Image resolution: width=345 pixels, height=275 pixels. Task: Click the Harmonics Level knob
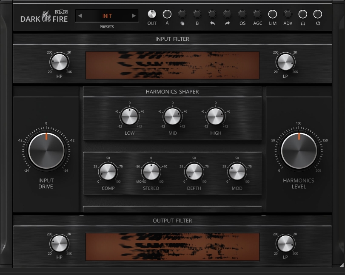pyautogui.click(x=299, y=150)
